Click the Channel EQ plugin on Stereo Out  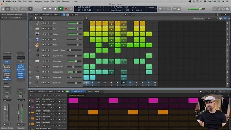pos(21,69)
